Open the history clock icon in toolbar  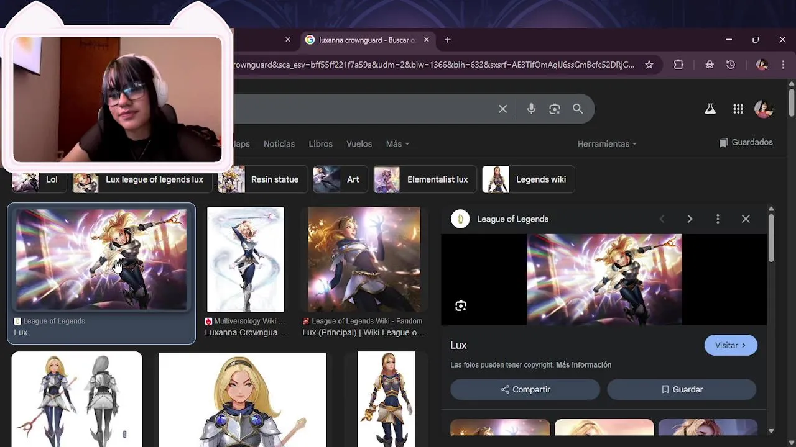(x=731, y=65)
